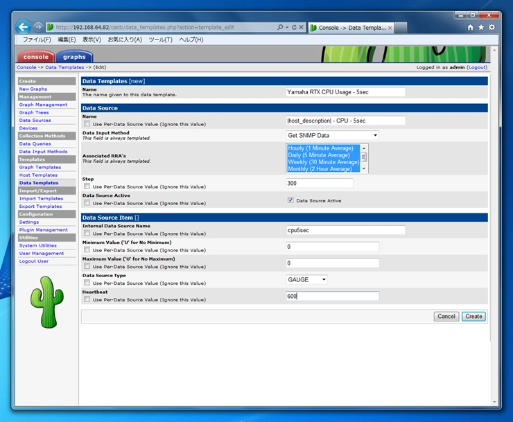
Task: Click the browser Forward arrow button
Action: tap(38, 27)
